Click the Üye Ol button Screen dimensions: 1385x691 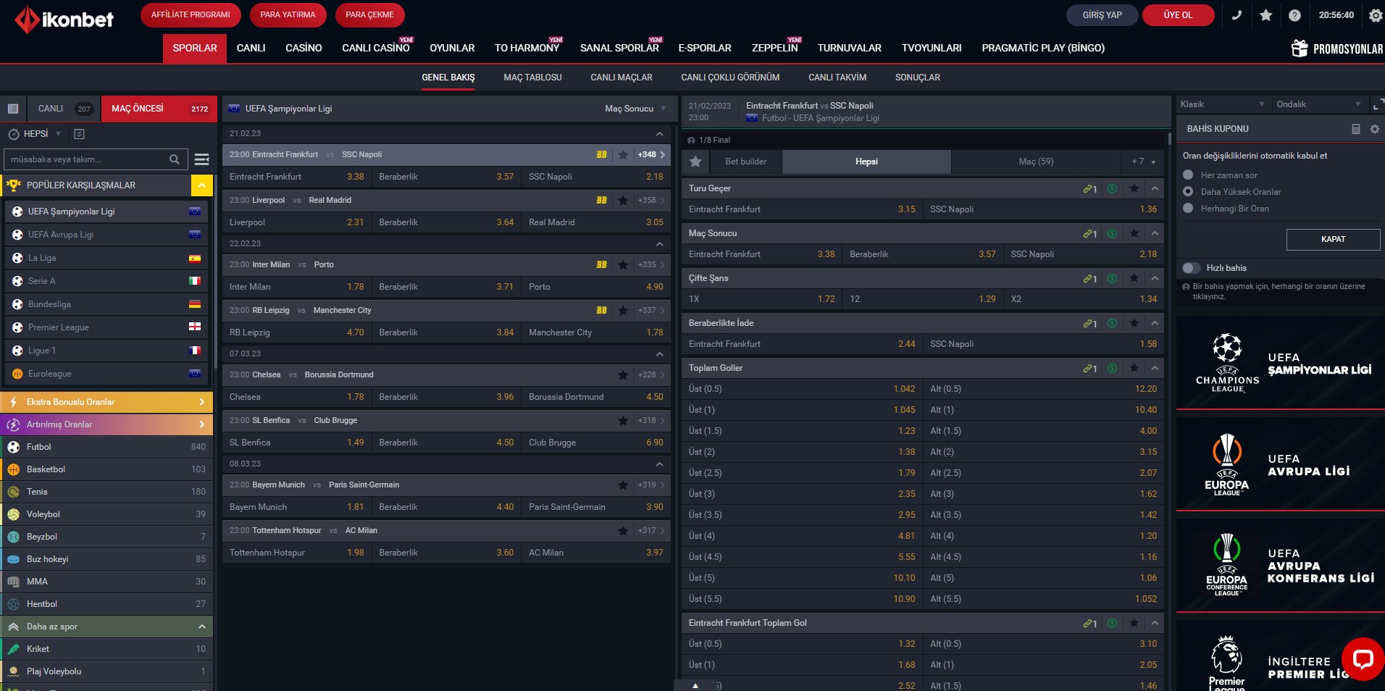click(x=1178, y=15)
